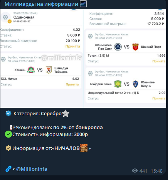The image size is (168, 180).
Task: Click the fire emoji after НИЧАЛОВ
Action: pos(84,148)
